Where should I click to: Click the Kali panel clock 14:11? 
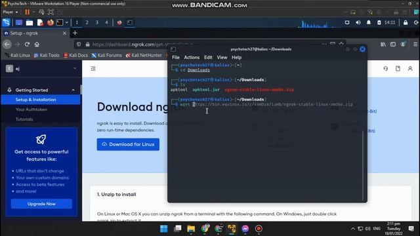tap(390, 22)
